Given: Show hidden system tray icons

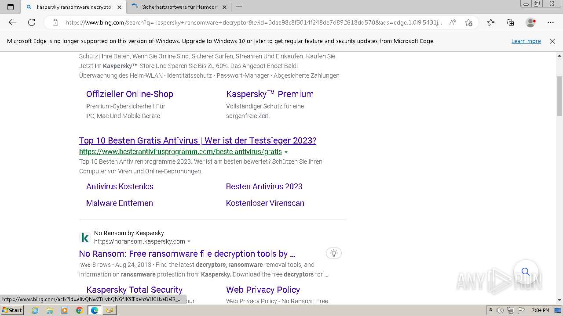Looking at the screenshot, I should [x=490, y=310].
